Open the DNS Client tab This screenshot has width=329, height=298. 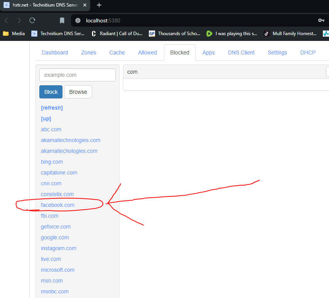tap(241, 52)
